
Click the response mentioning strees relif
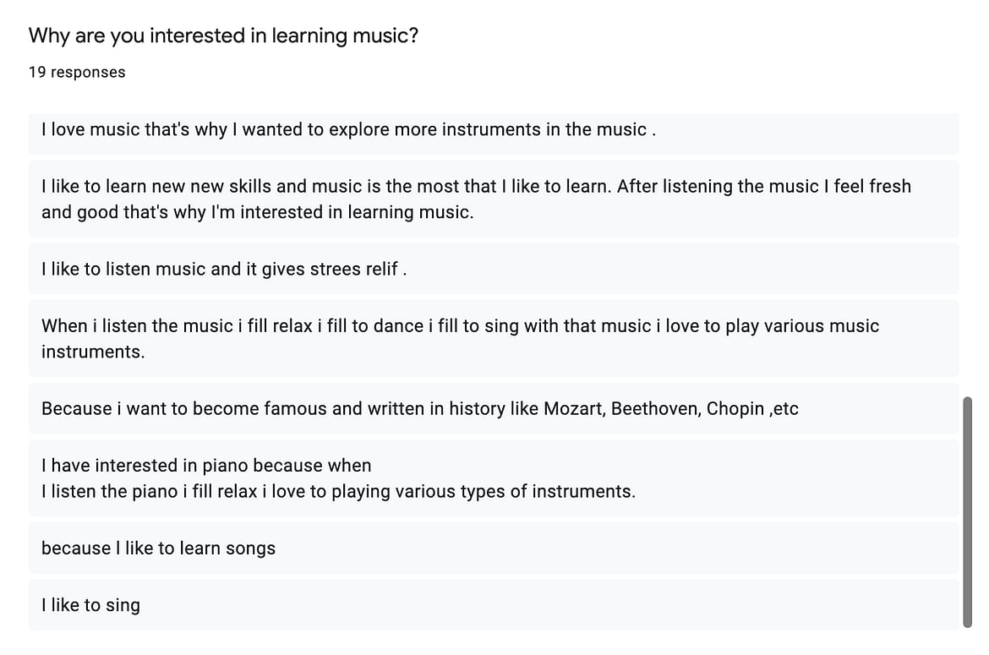pos(494,270)
